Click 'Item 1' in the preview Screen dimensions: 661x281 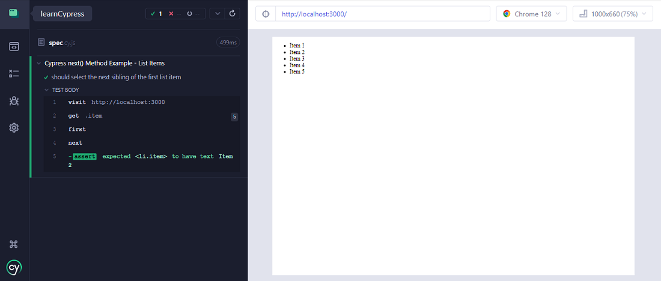297,46
